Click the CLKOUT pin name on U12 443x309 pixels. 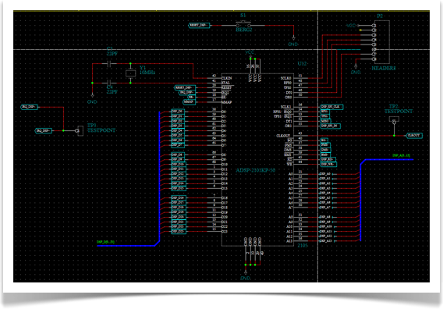point(283,136)
